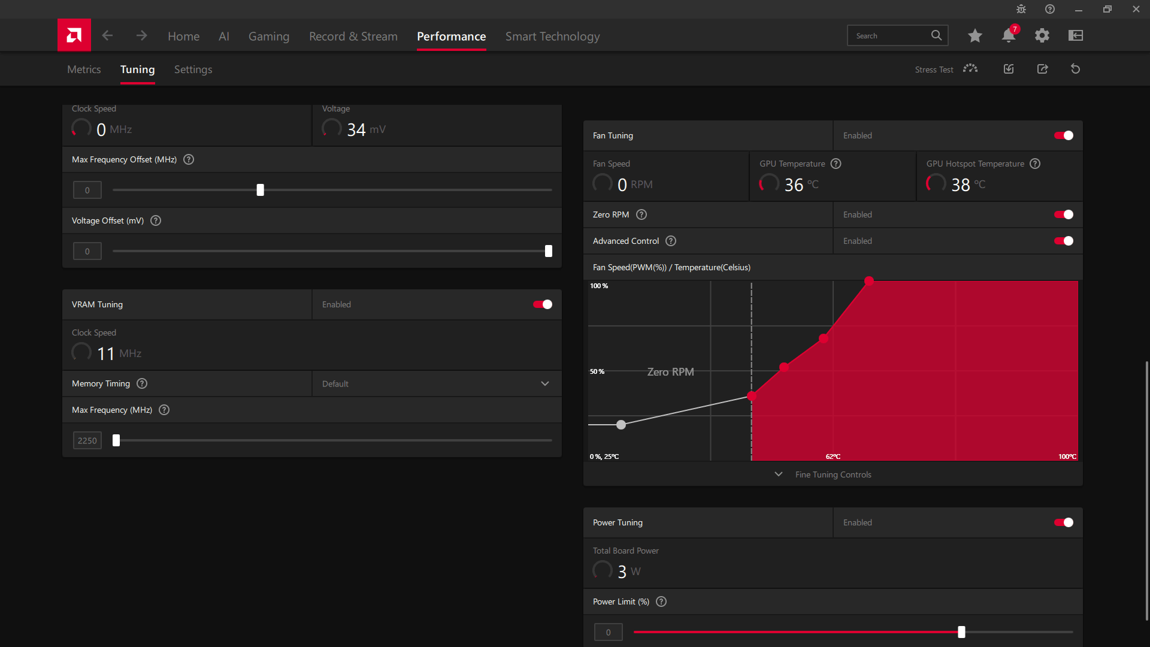Click the Power Limit value field
The width and height of the screenshot is (1150, 647).
609,632
